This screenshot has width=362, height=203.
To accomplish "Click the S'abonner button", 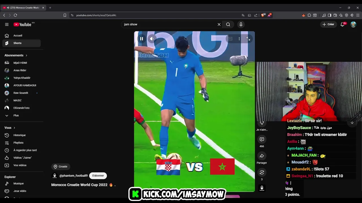I will (98, 176).
